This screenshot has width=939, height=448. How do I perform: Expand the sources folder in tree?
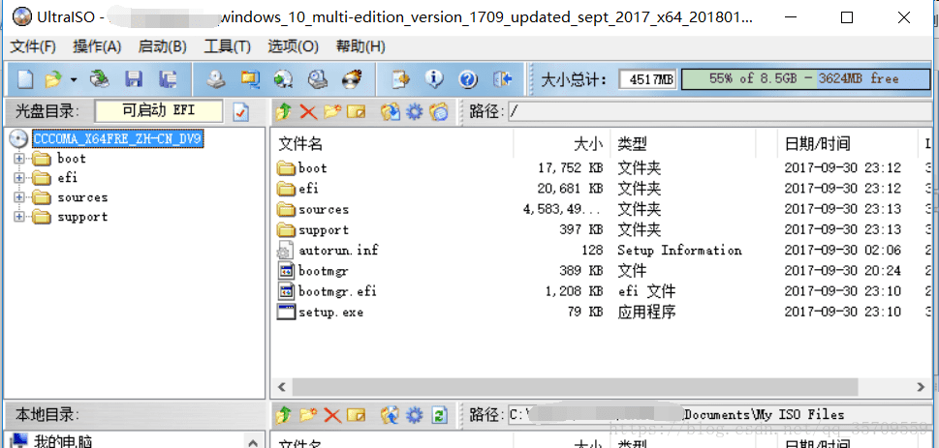(x=19, y=197)
